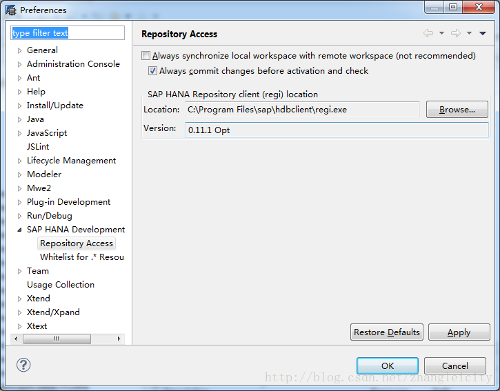Close the Preferences window
Image resolution: width=500 pixels, height=391 pixels.
point(479,7)
